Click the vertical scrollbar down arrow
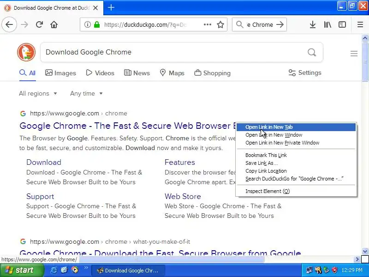Screen dimensions: 369x277 click(365, 251)
